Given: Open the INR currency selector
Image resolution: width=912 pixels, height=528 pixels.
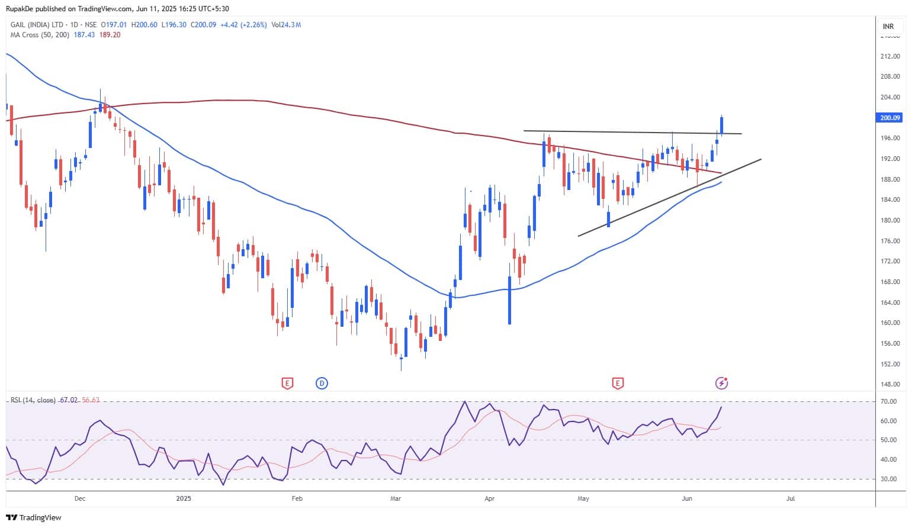Looking at the screenshot, I should tap(888, 27).
